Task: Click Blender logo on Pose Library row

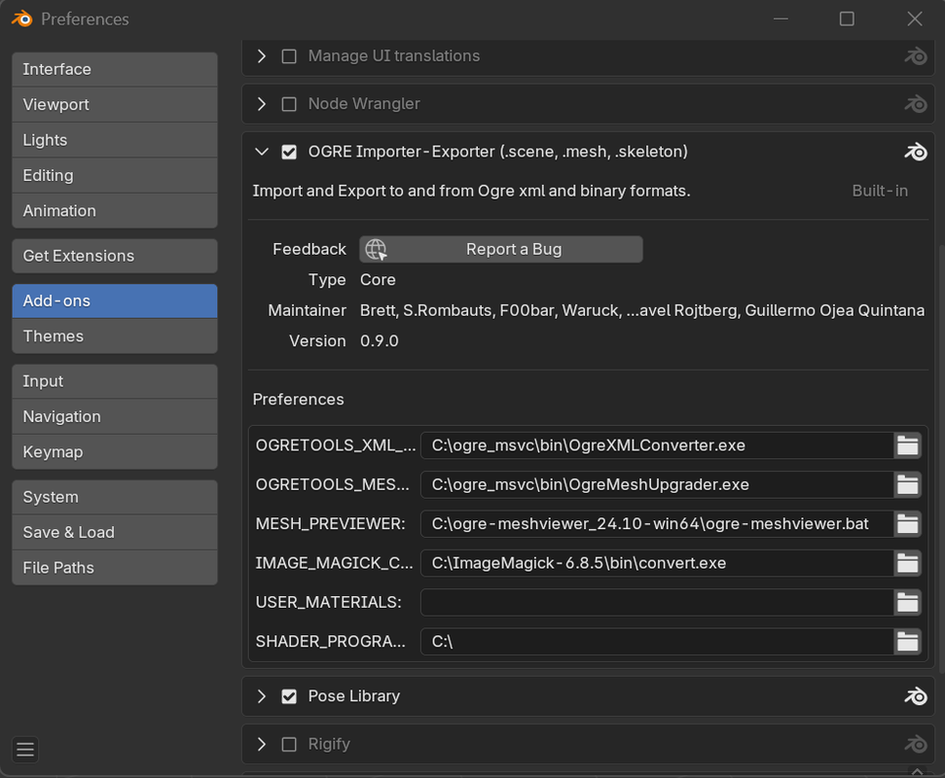Action: [916, 696]
